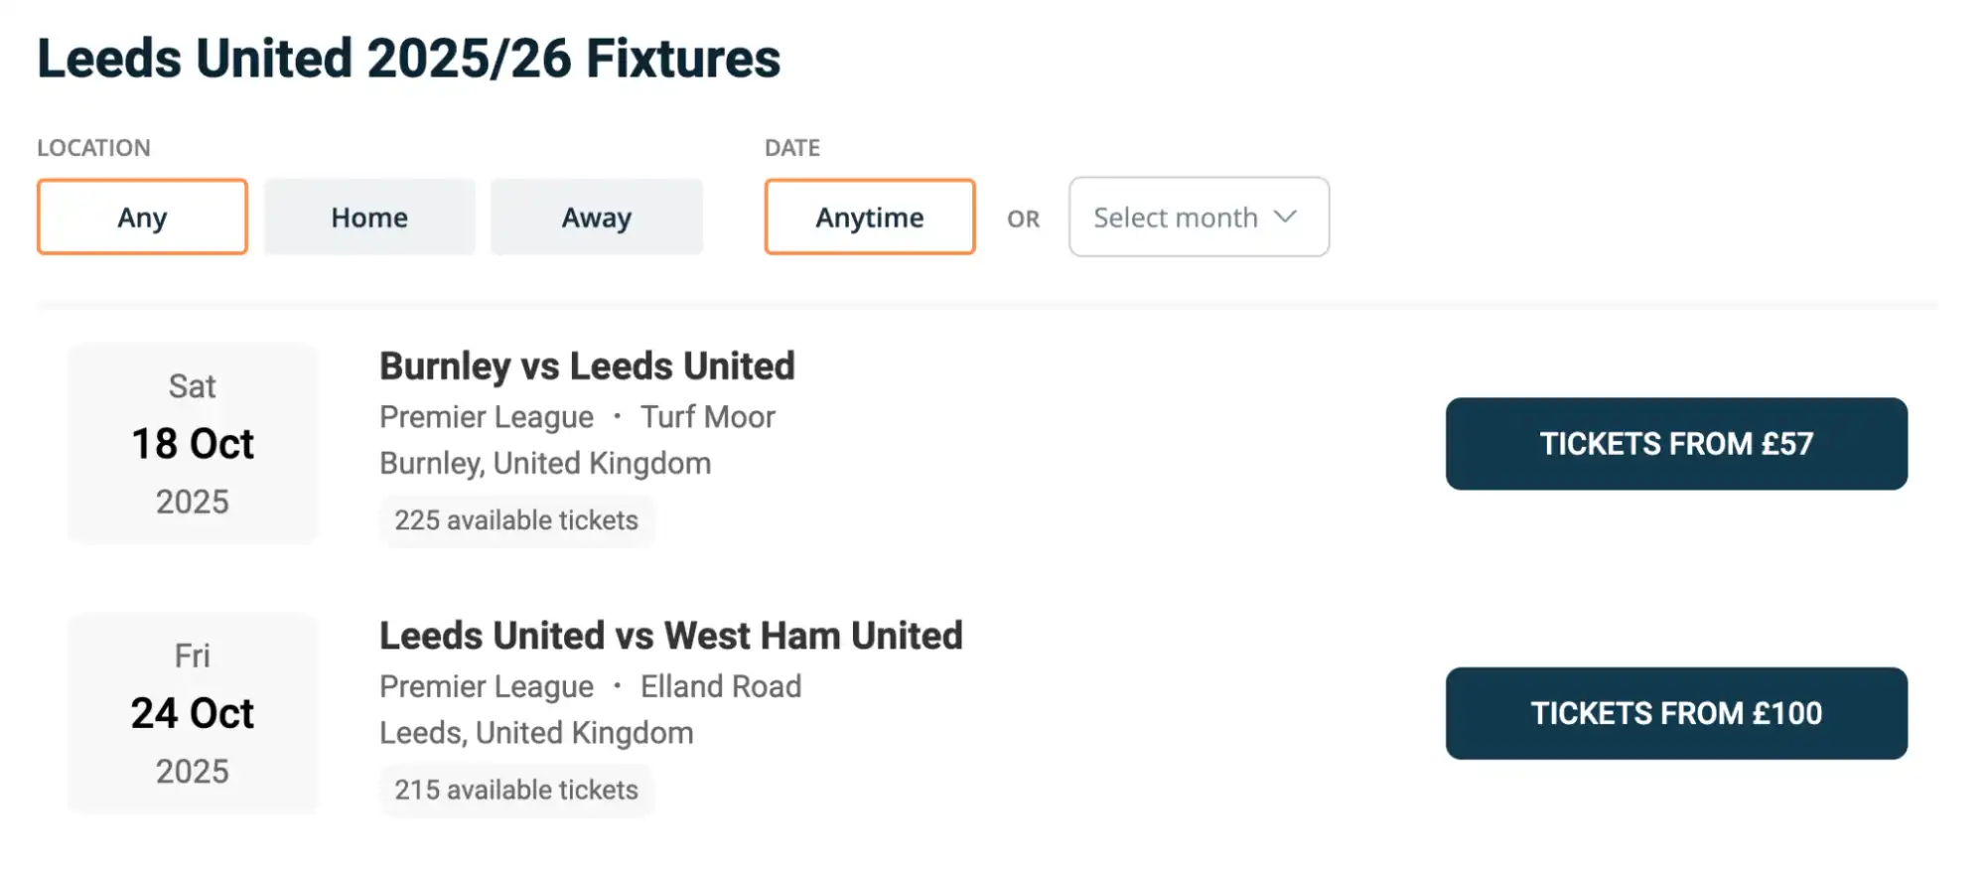
Task: Enable the Anytime date filter
Action: 869,217
